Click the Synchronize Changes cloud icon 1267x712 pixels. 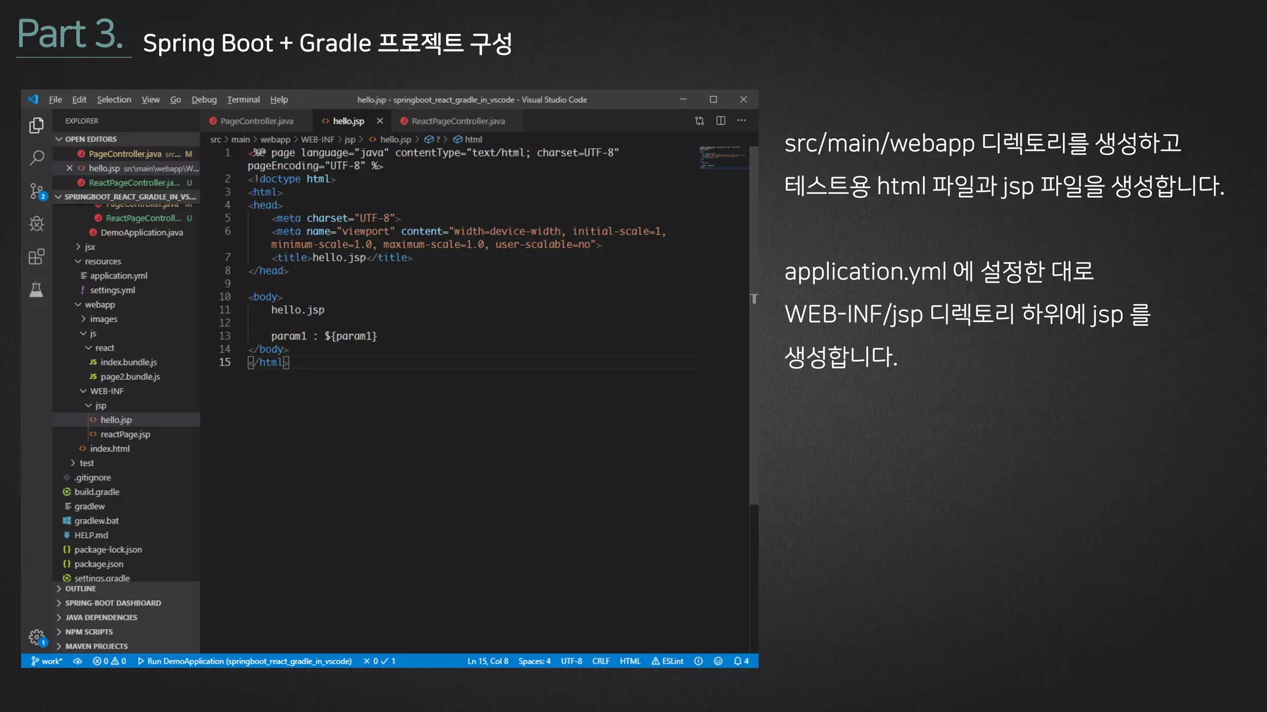[77, 661]
